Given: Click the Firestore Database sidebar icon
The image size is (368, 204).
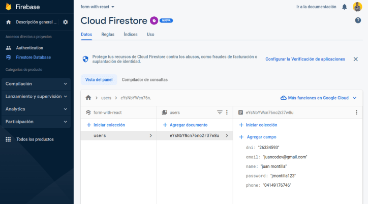Looking at the screenshot, I should (x=9, y=57).
